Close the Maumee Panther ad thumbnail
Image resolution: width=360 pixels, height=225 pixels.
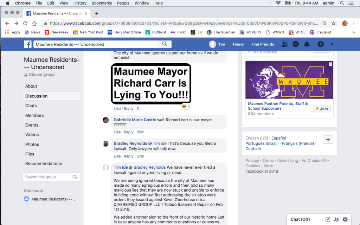coord(330,64)
